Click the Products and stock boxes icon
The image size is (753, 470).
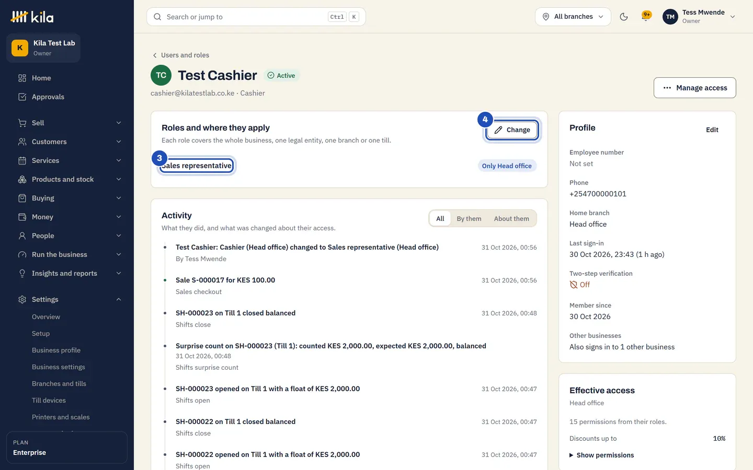pos(22,179)
